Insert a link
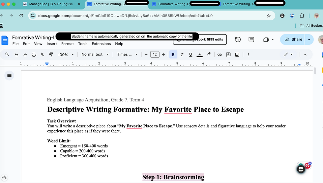 pos(220,55)
